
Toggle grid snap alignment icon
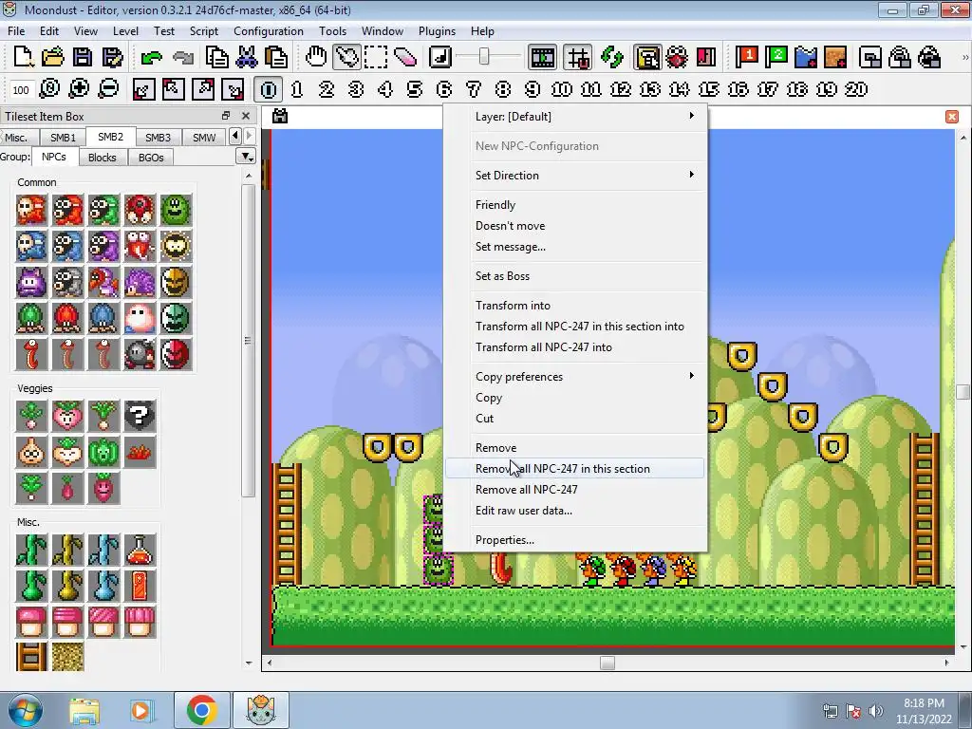tap(578, 58)
